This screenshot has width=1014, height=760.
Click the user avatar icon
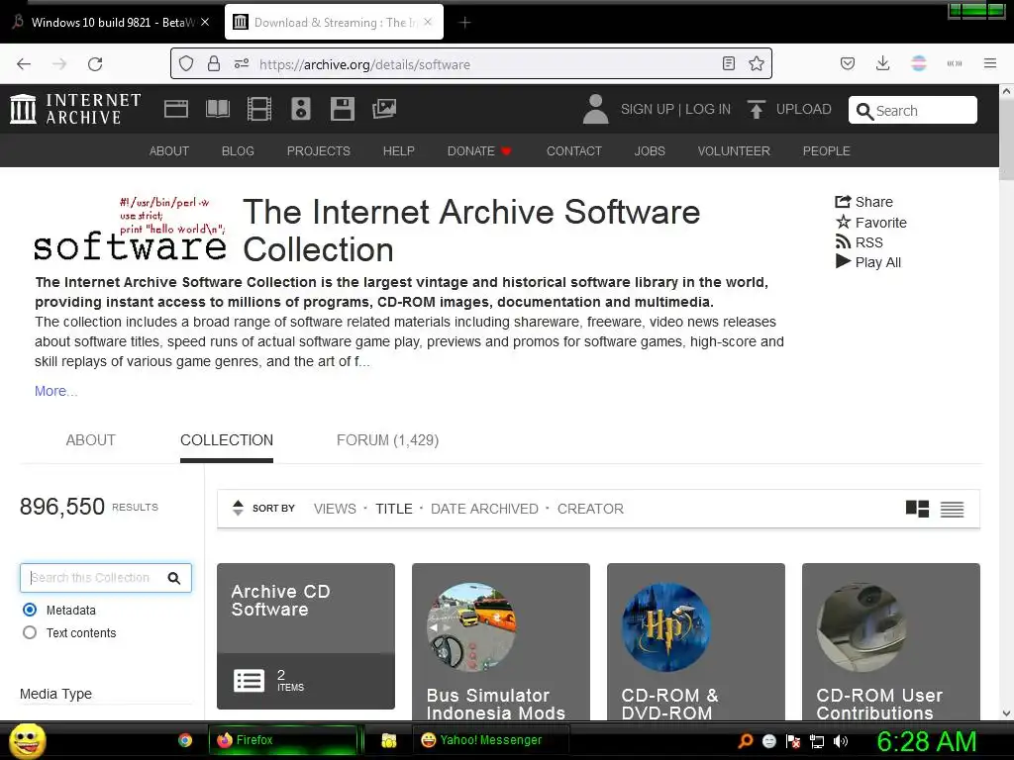tap(595, 109)
